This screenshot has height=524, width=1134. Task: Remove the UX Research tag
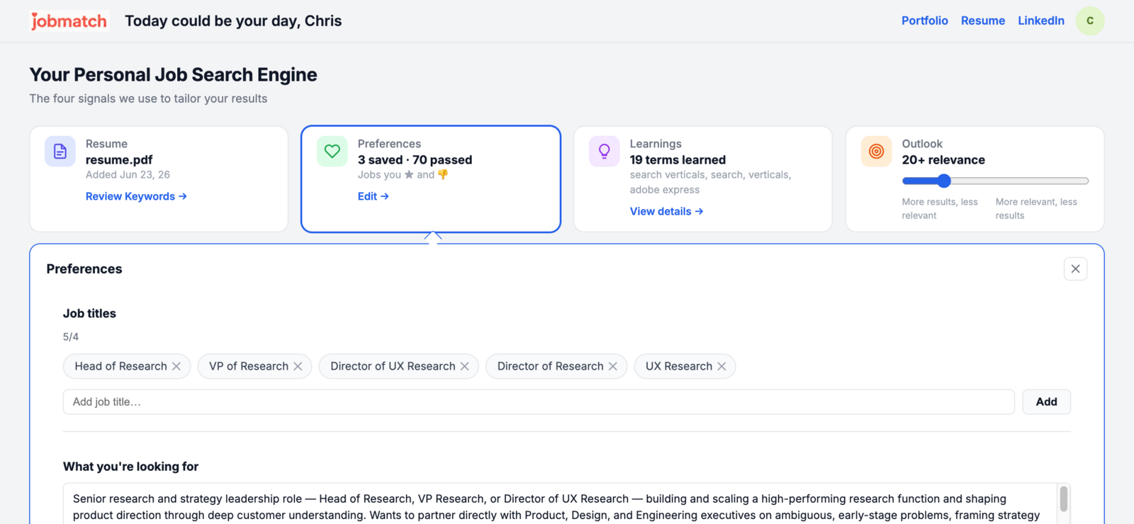point(722,366)
